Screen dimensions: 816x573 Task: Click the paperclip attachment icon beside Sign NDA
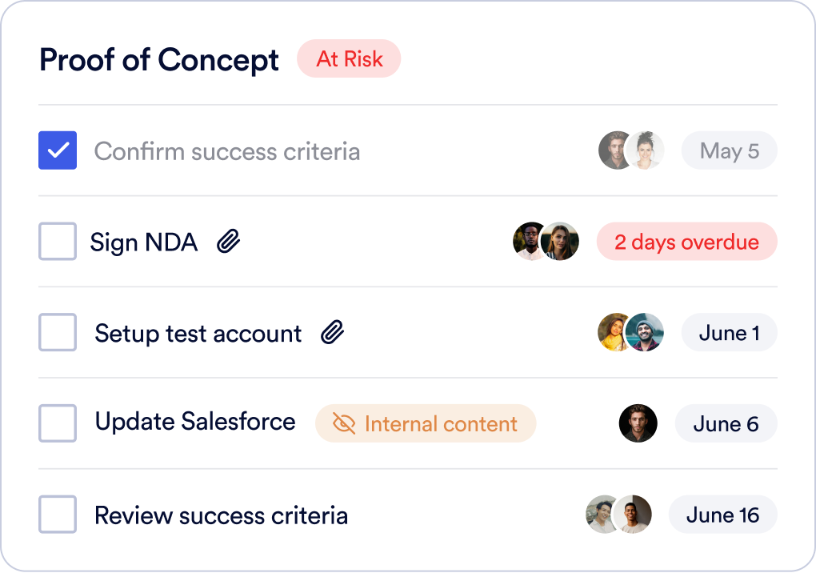click(229, 242)
